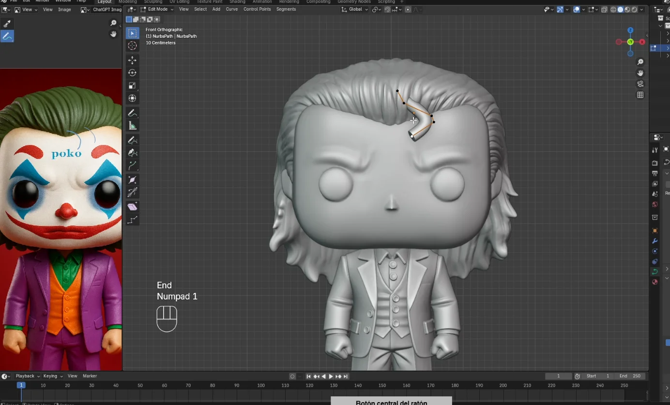
Task: Switch to Material properties with red sphere icon
Action: click(655, 282)
